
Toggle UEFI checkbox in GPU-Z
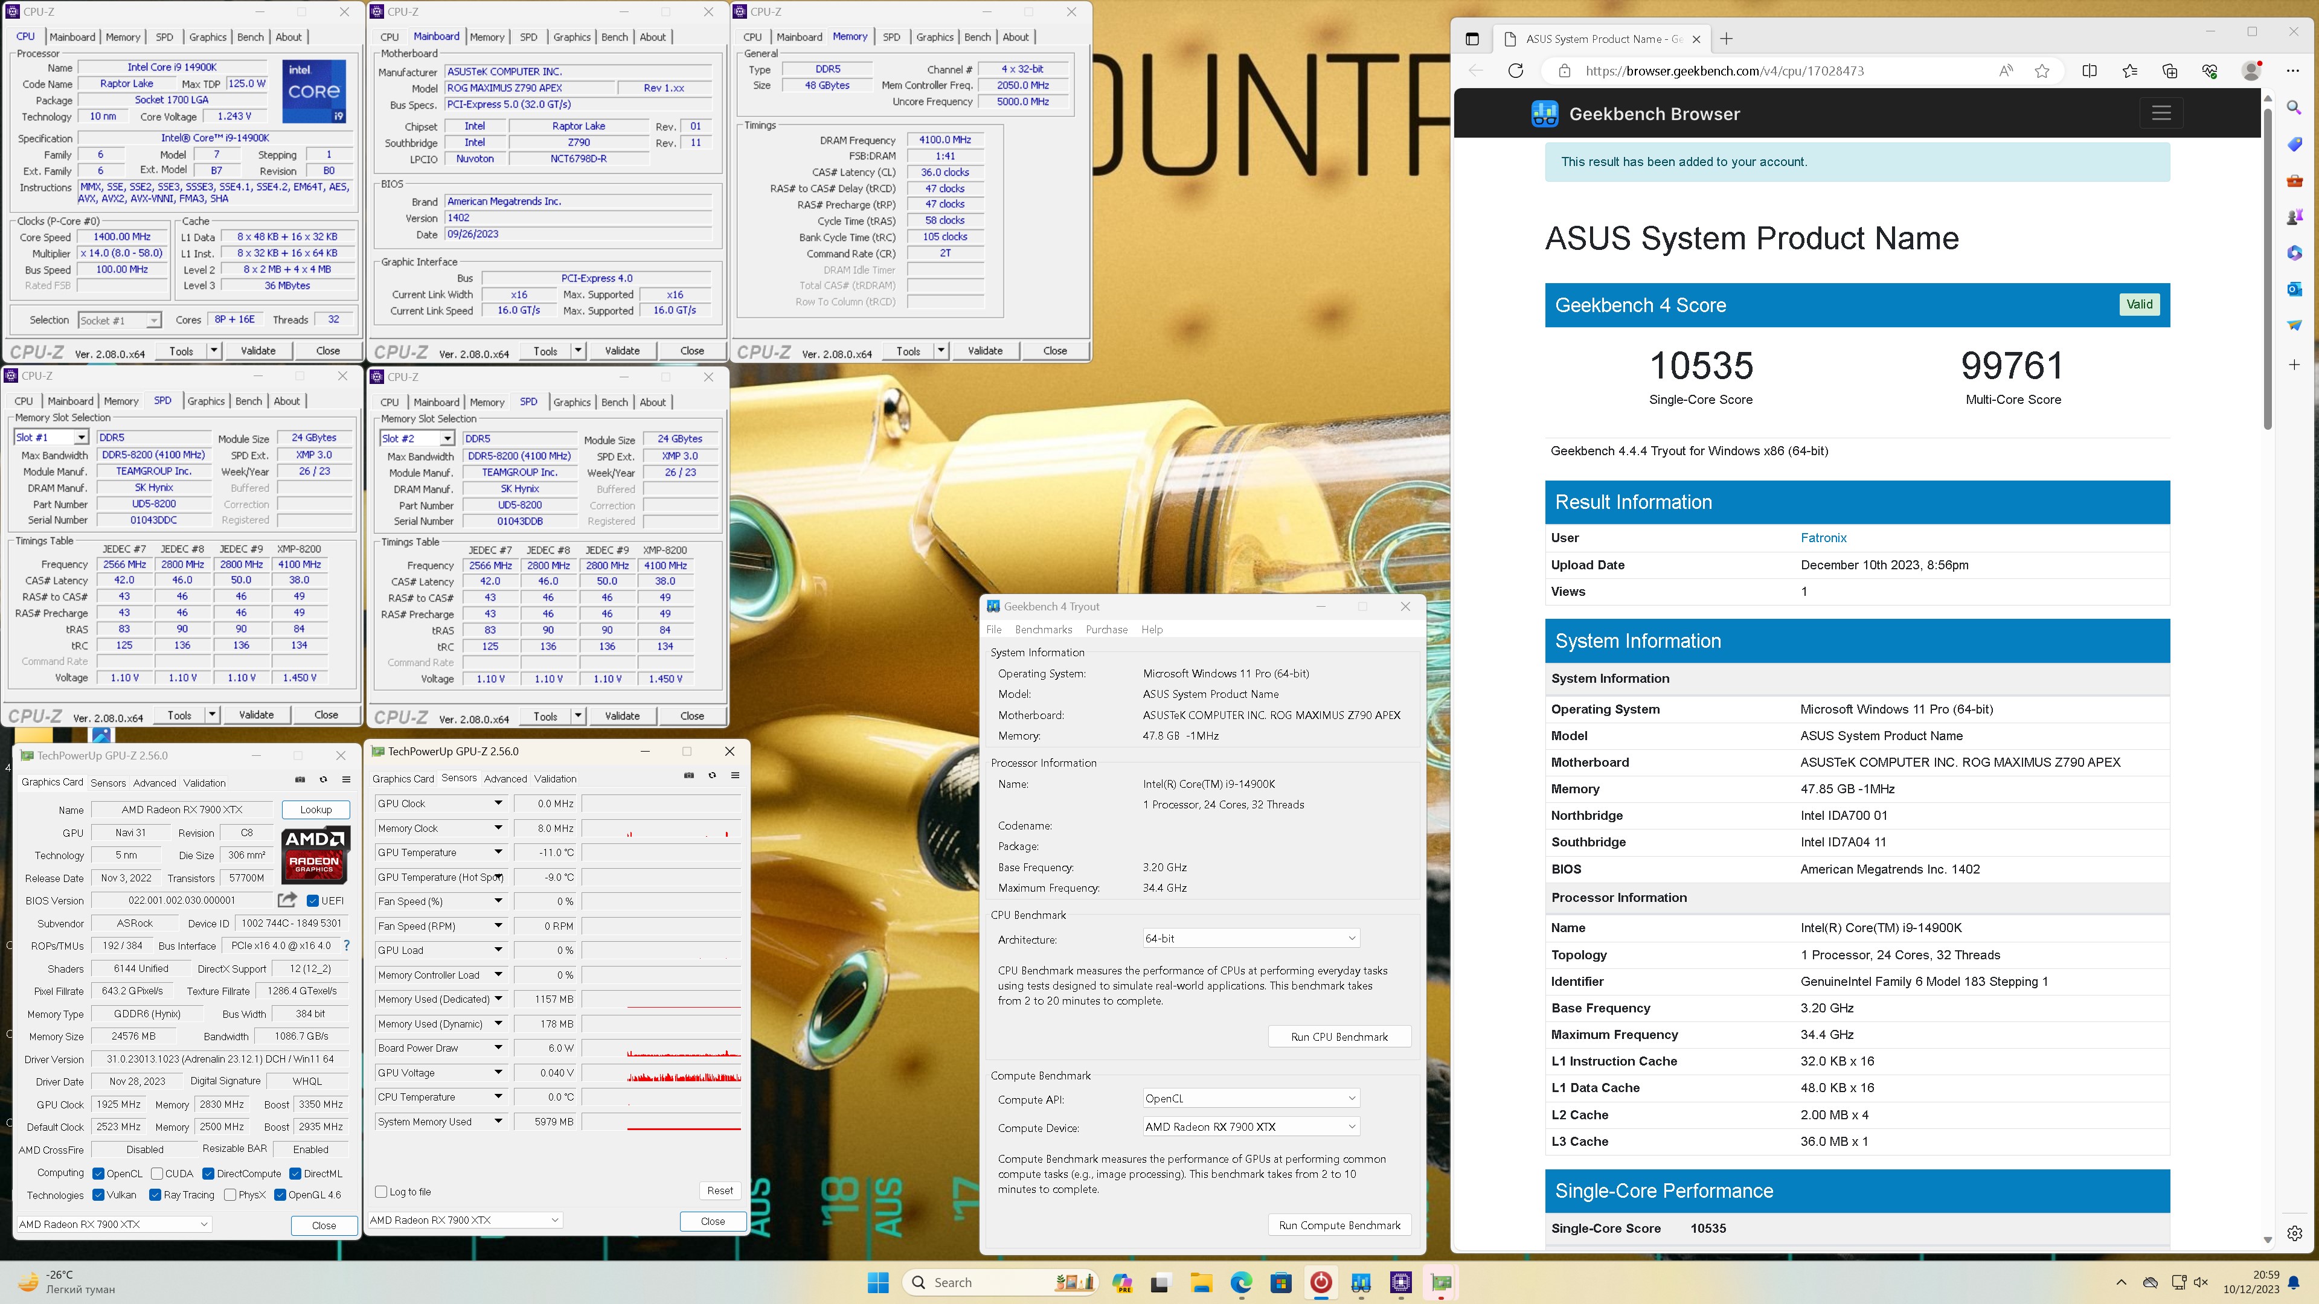coord(312,901)
